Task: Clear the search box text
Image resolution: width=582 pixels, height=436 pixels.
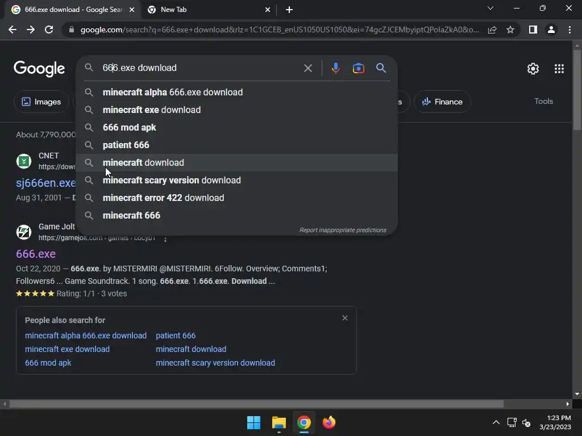Action: [307, 68]
